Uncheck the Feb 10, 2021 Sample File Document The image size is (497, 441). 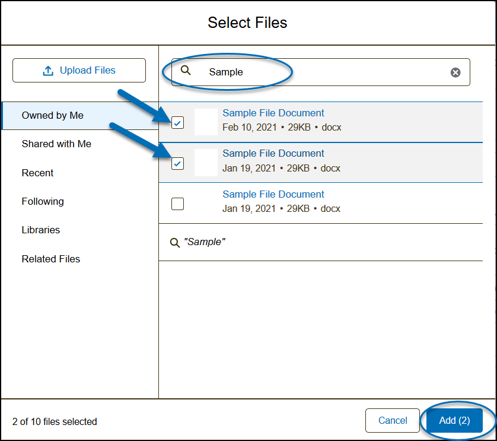[x=177, y=123]
